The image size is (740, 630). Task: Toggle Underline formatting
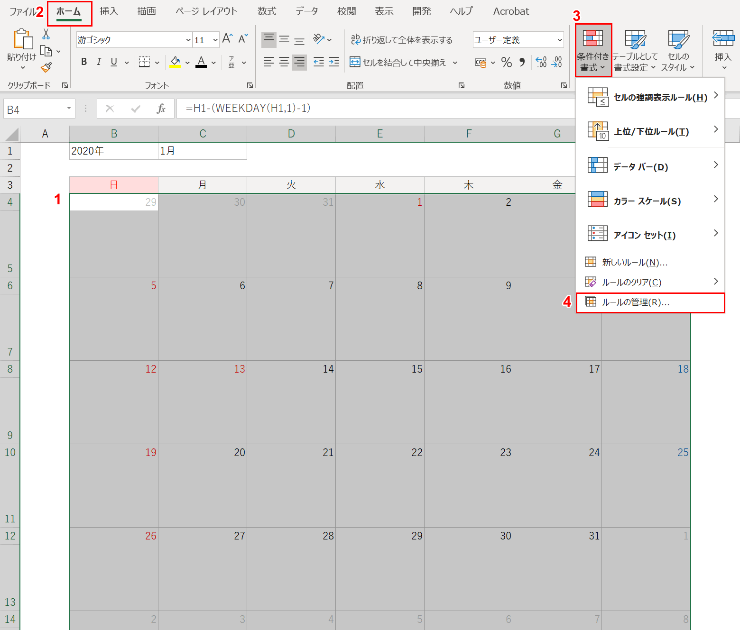[x=114, y=62]
